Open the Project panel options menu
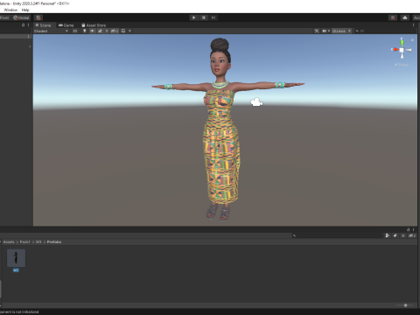This screenshot has width=420, height=315. click(x=413, y=229)
